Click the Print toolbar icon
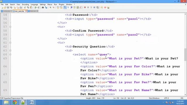Screen dimensions: 187x105 [x=21, y=8]
